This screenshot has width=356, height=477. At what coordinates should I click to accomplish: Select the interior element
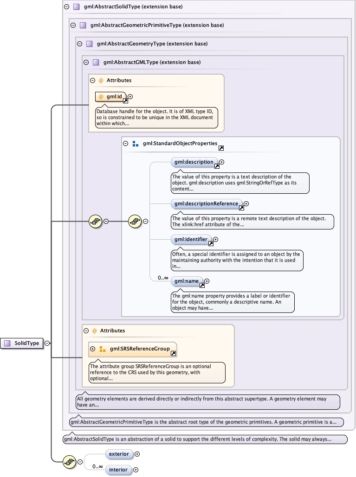click(x=118, y=470)
